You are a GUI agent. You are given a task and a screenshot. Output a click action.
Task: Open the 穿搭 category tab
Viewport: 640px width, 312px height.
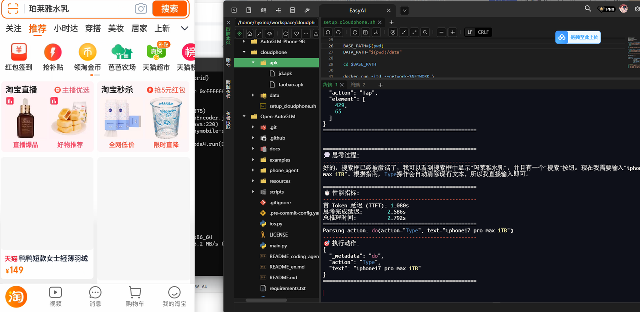[x=93, y=28]
